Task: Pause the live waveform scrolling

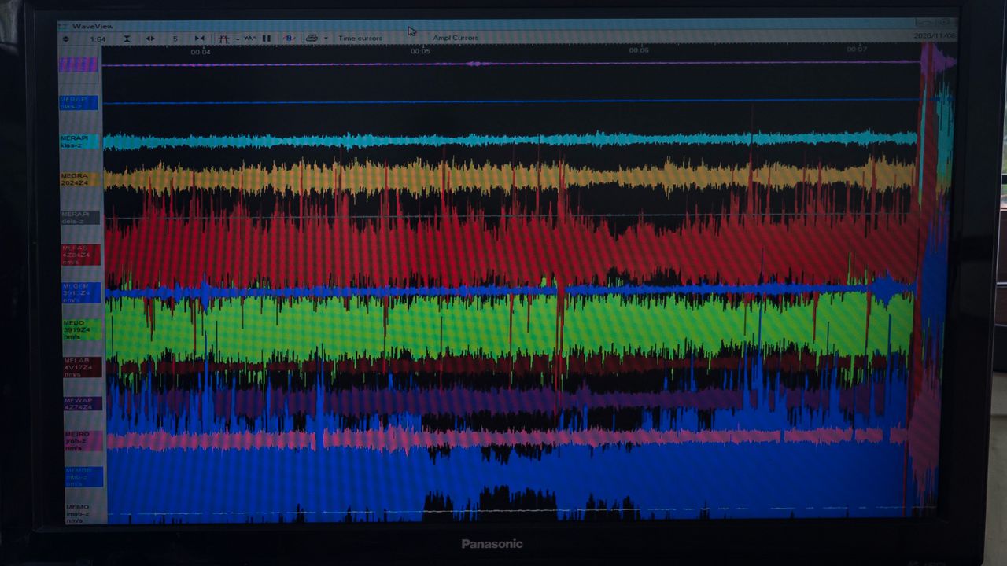Action: pos(267,39)
